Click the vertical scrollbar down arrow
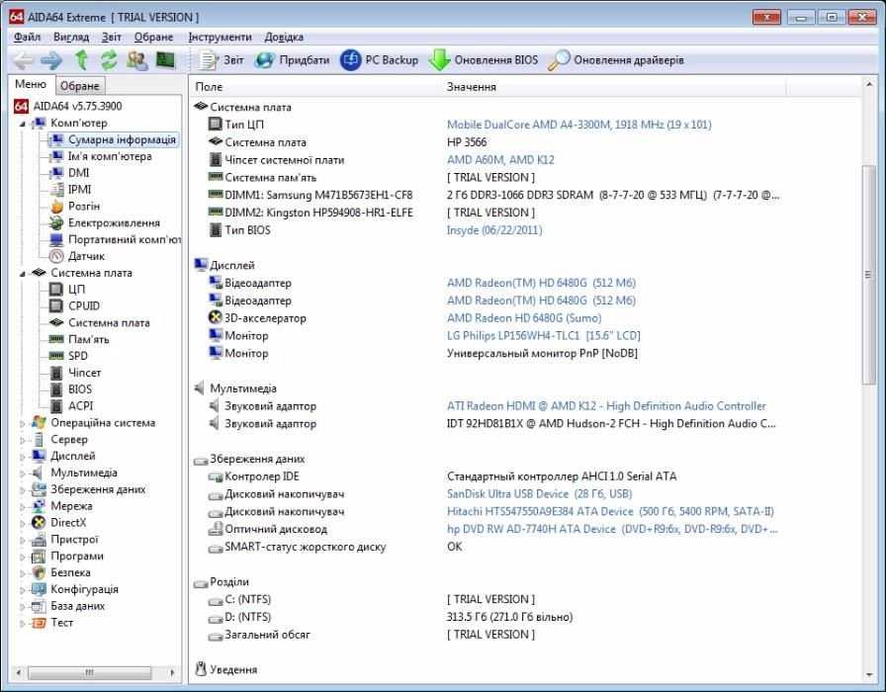886x692 pixels. tap(868, 674)
